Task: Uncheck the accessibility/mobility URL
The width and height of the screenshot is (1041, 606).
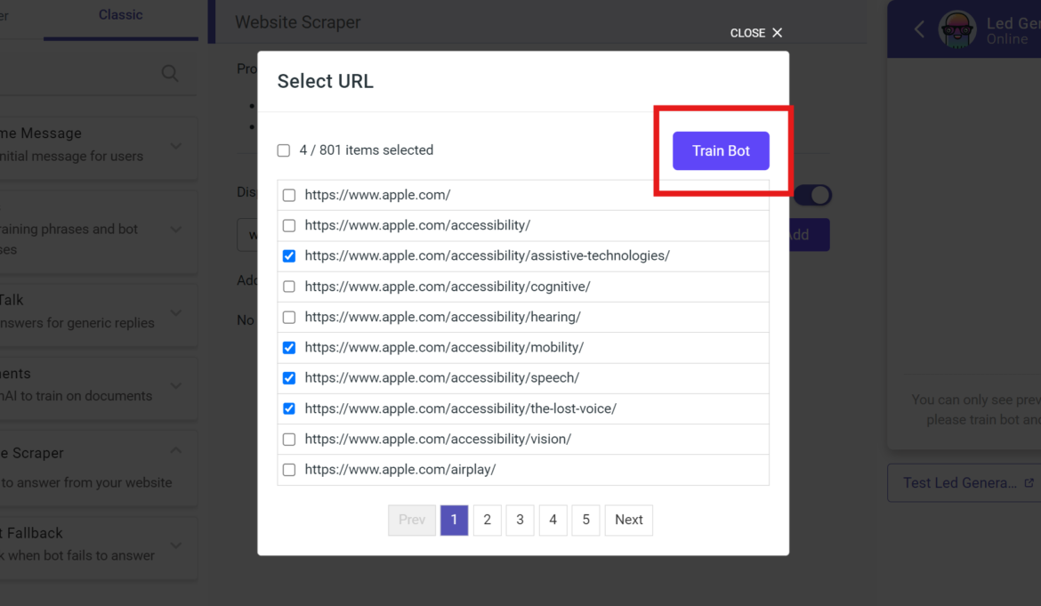Action: click(x=289, y=347)
